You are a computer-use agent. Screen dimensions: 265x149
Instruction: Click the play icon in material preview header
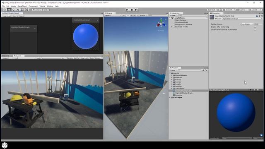point(251,90)
